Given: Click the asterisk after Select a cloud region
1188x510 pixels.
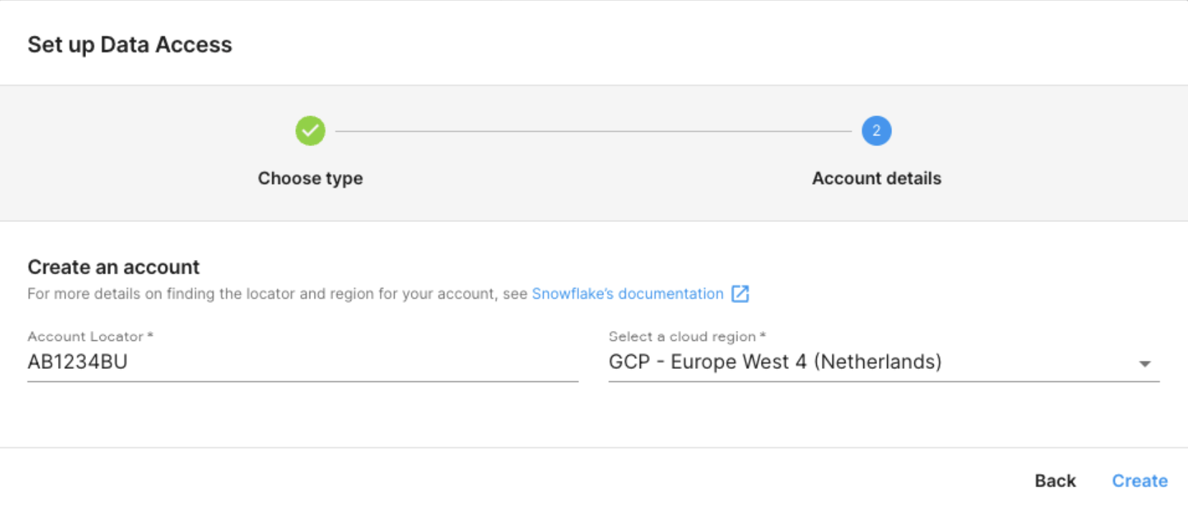Looking at the screenshot, I should 763,335.
